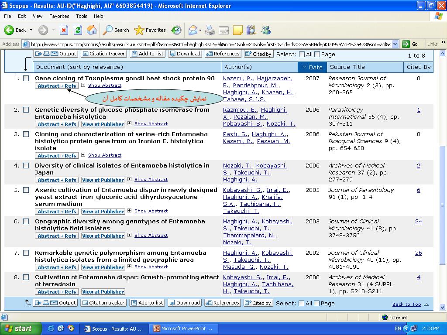The image size is (447, 335).
Task: Click the Messenger people icon
Action: point(266,30)
